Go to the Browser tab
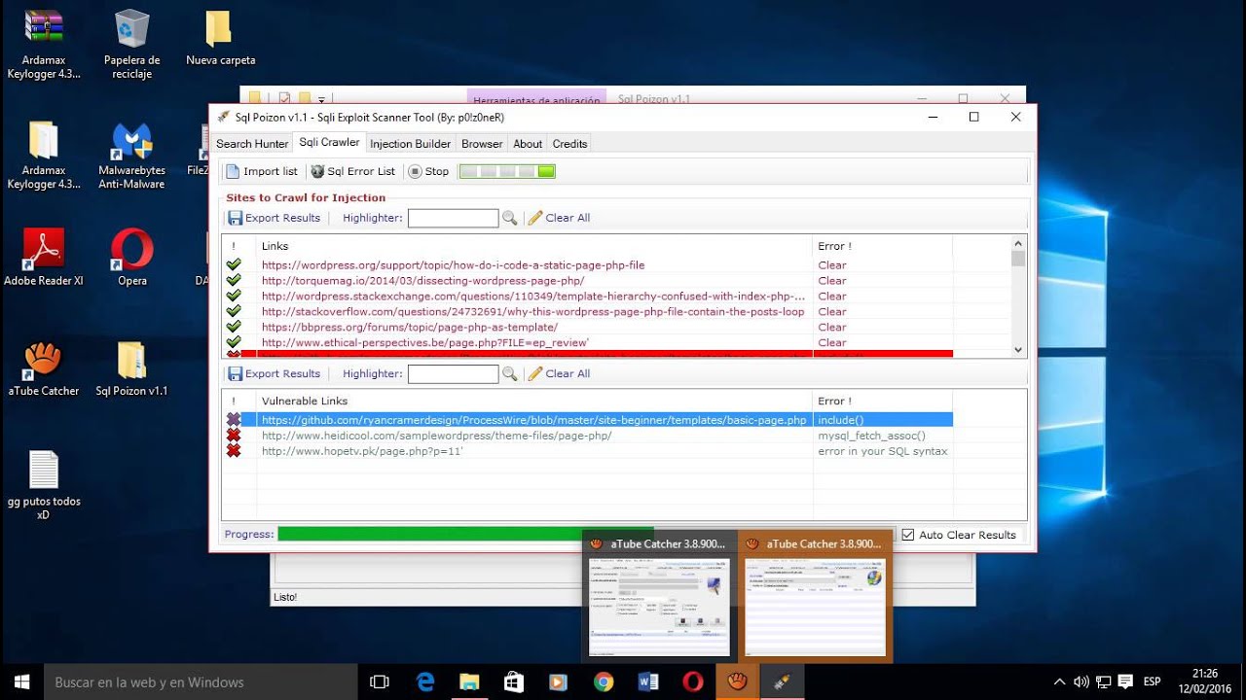This screenshot has width=1246, height=700. (x=482, y=144)
